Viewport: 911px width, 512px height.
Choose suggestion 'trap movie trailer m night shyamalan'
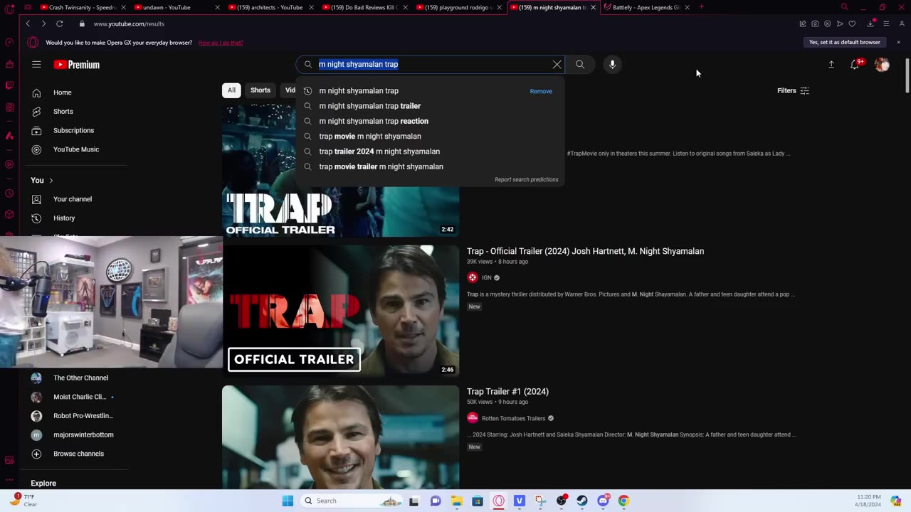click(430, 166)
